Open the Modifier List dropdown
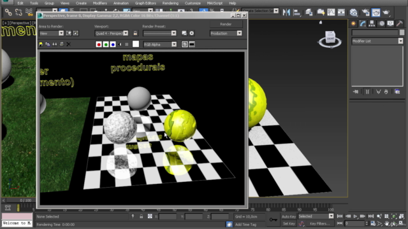408x229 pixels. pos(377,41)
